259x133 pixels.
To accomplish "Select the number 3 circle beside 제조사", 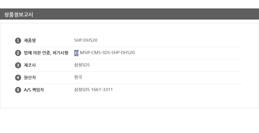I will [18, 65].
